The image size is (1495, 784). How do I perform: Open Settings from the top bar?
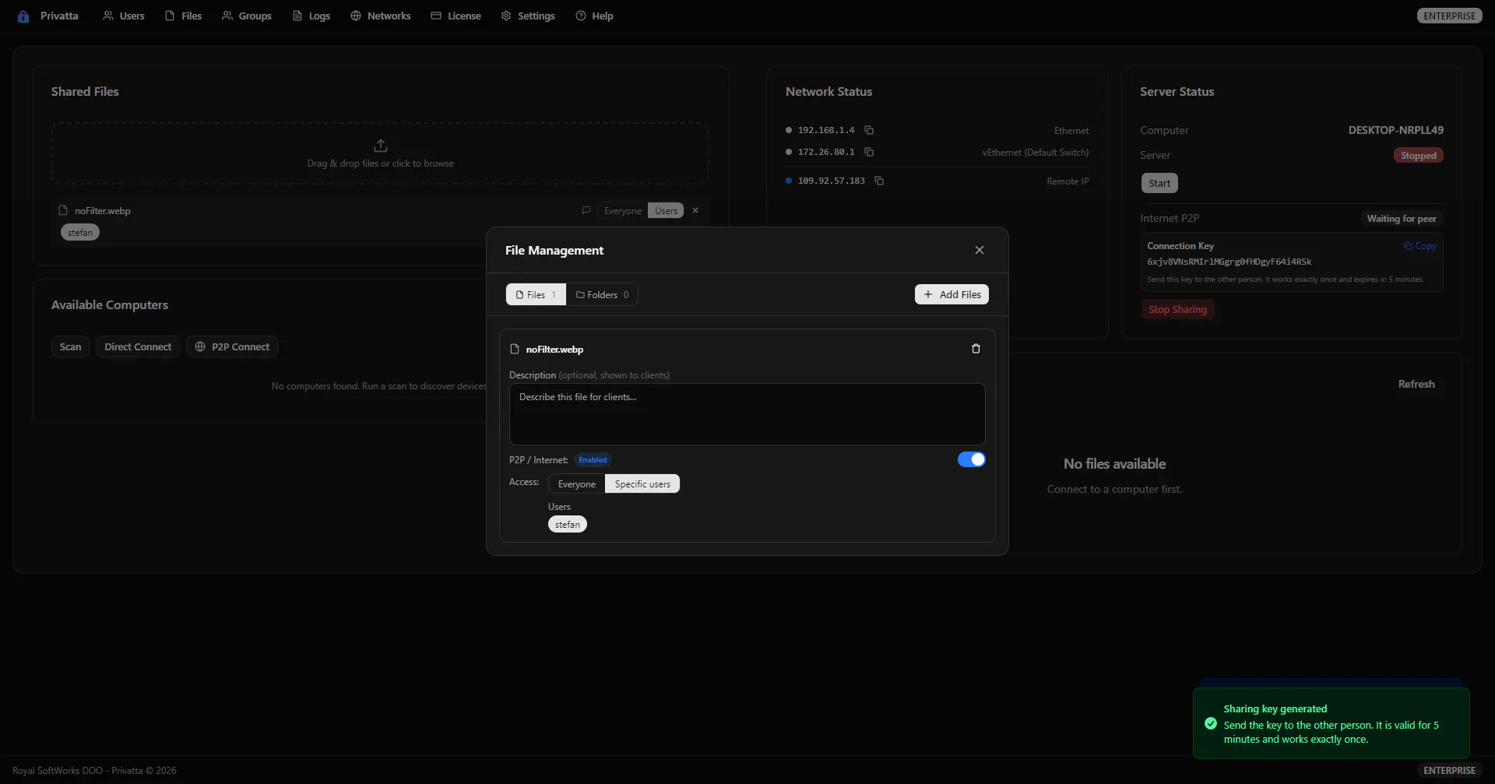[528, 16]
